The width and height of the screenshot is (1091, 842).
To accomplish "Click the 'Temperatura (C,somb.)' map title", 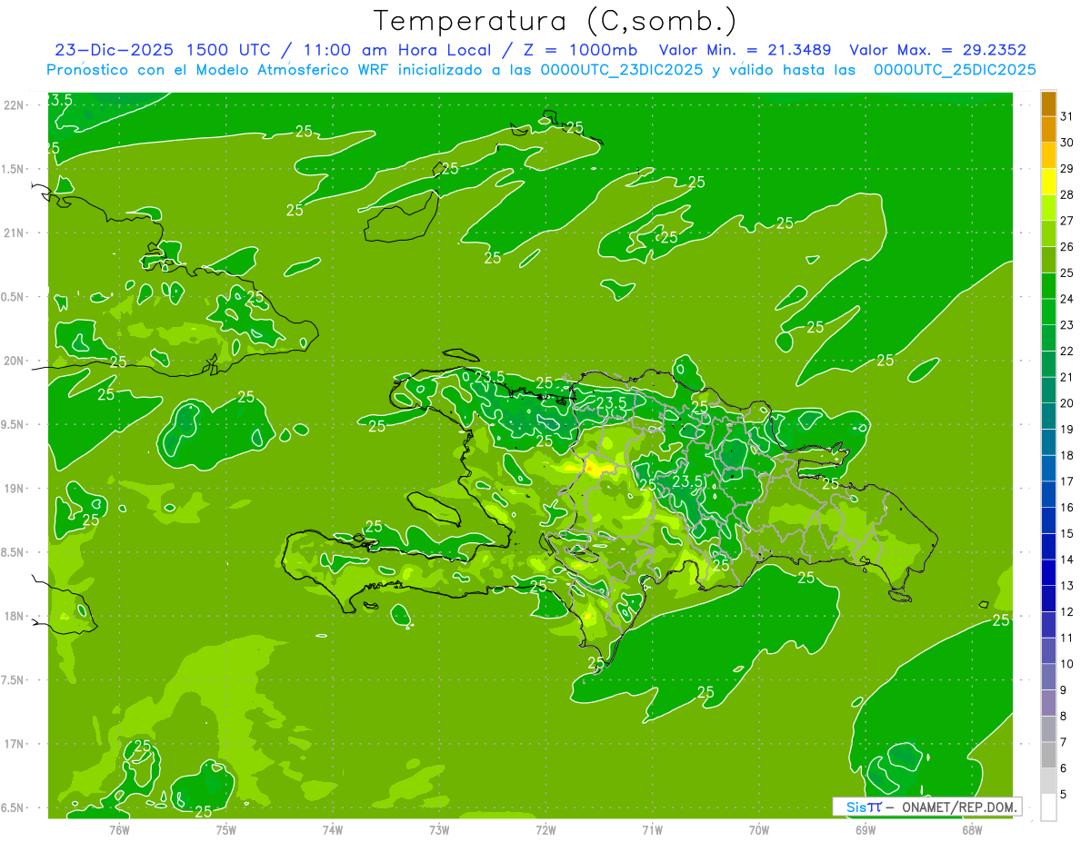I will point(555,21).
